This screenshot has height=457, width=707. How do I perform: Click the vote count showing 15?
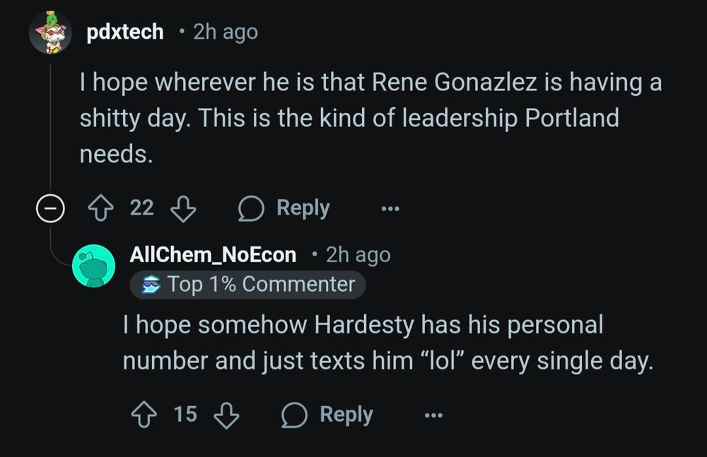pyautogui.click(x=185, y=414)
